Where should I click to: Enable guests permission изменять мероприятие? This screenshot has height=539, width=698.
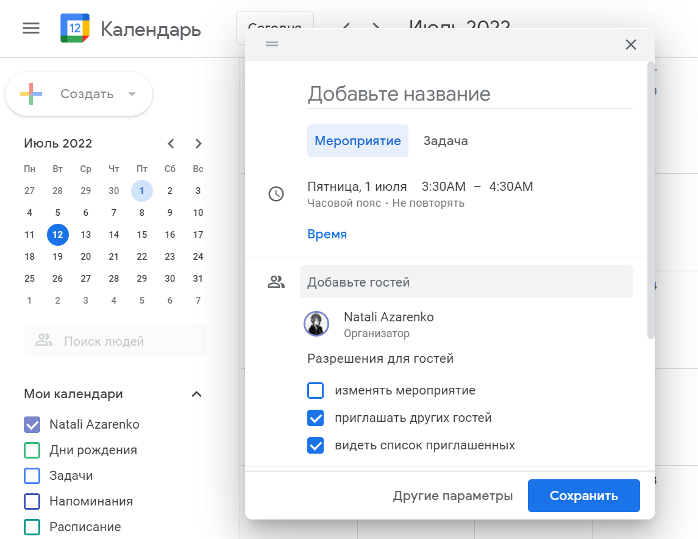click(x=316, y=390)
